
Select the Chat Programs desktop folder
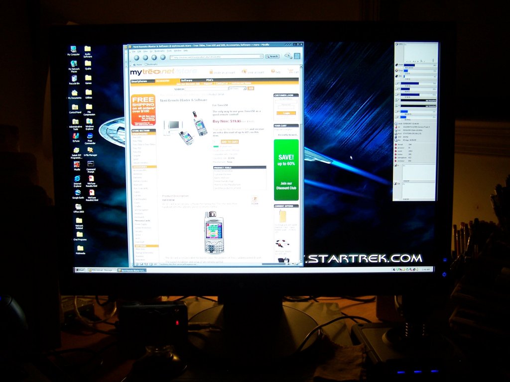tap(80, 236)
